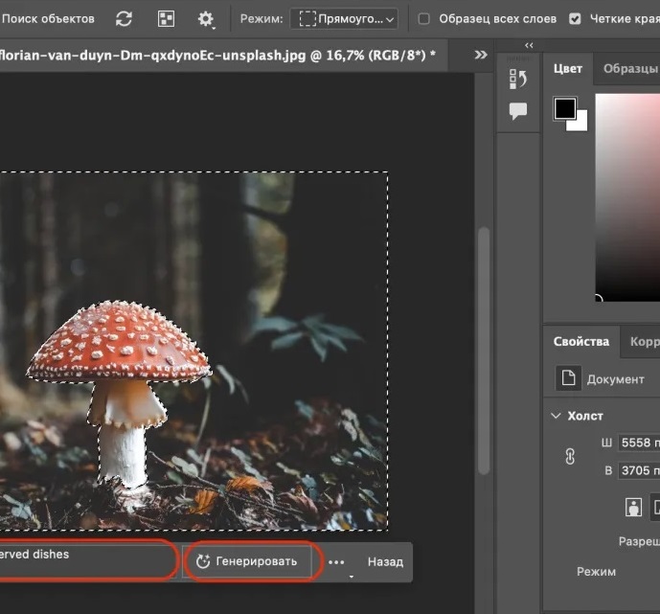
Task: Collapse the Холст section
Action: click(556, 416)
